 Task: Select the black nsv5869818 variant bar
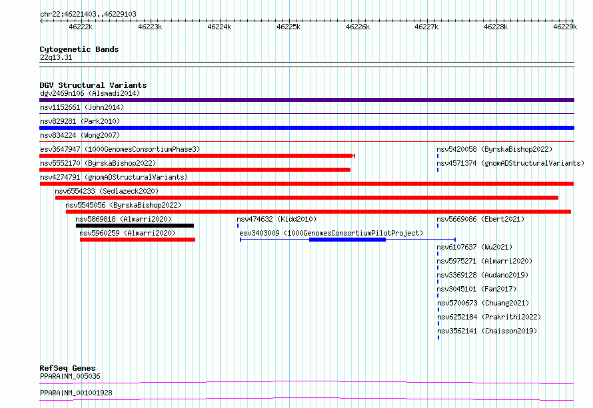135,226
